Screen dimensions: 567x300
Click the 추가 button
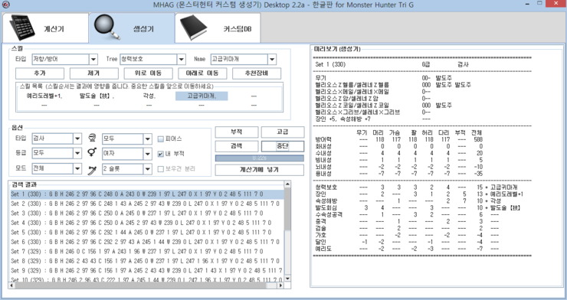(40, 73)
